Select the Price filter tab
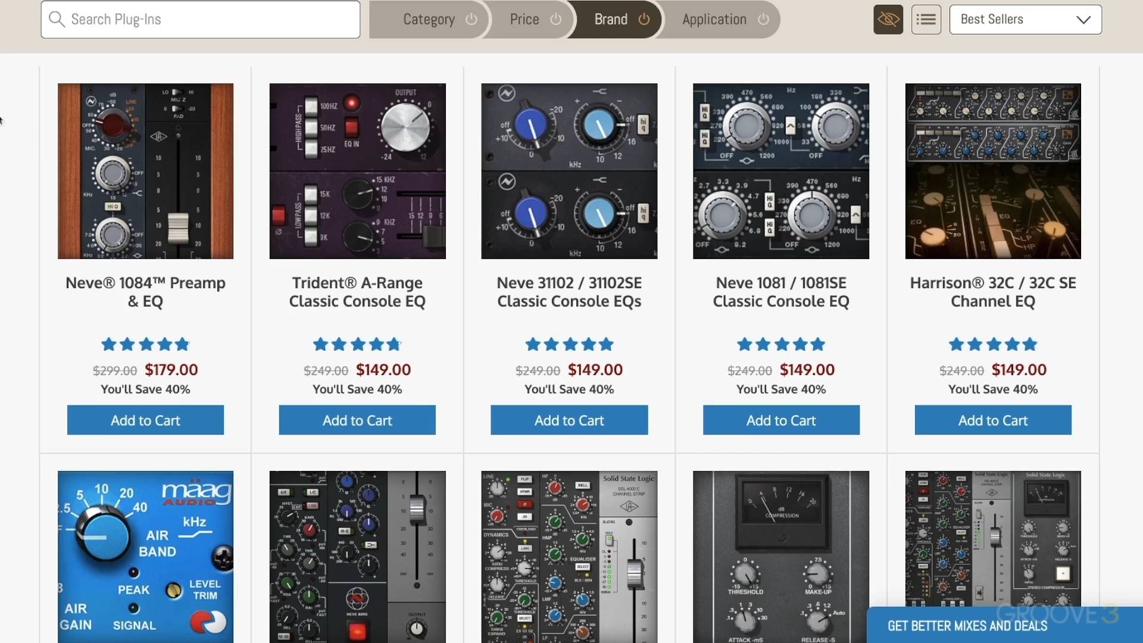This screenshot has width=1143, height=643. pos(524,19)
